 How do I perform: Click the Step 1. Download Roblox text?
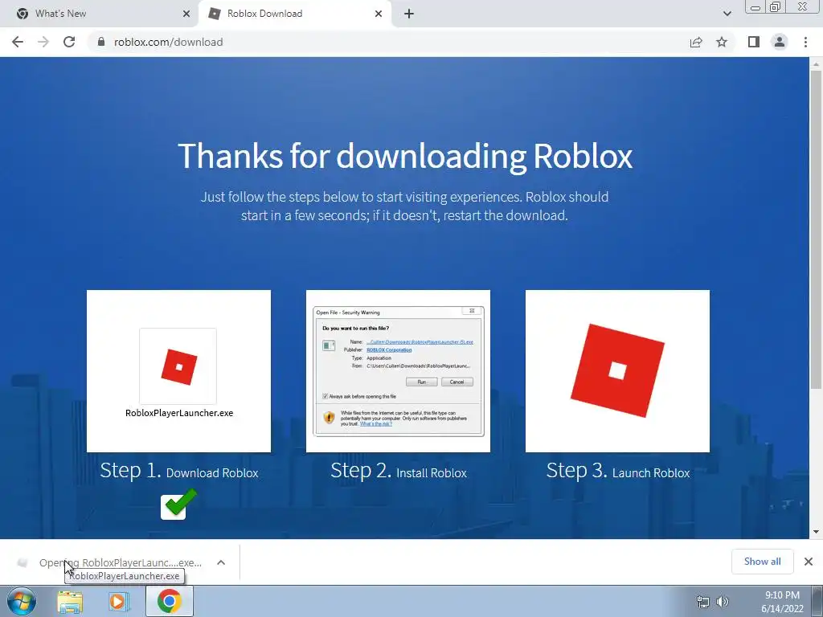[179, 471]
